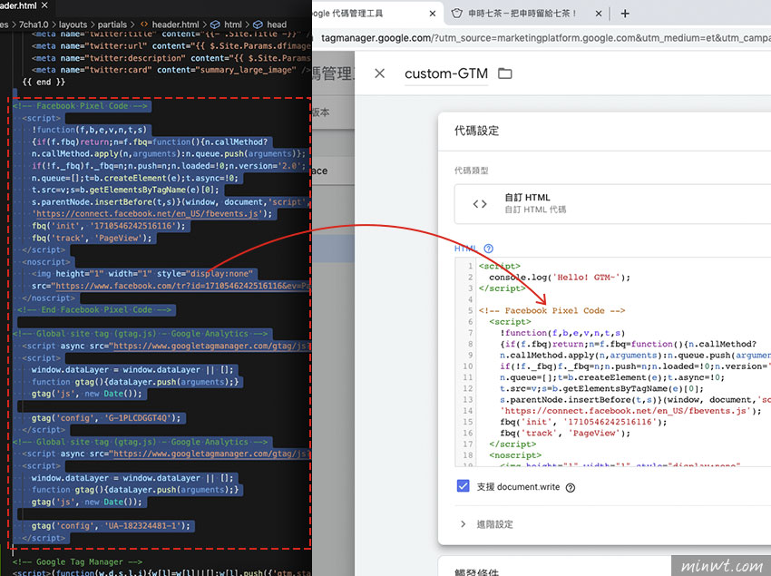Open help icon next to document.write
Image resolution: width=771 pixels, height=576 pixels.
(x=571, y=487)
